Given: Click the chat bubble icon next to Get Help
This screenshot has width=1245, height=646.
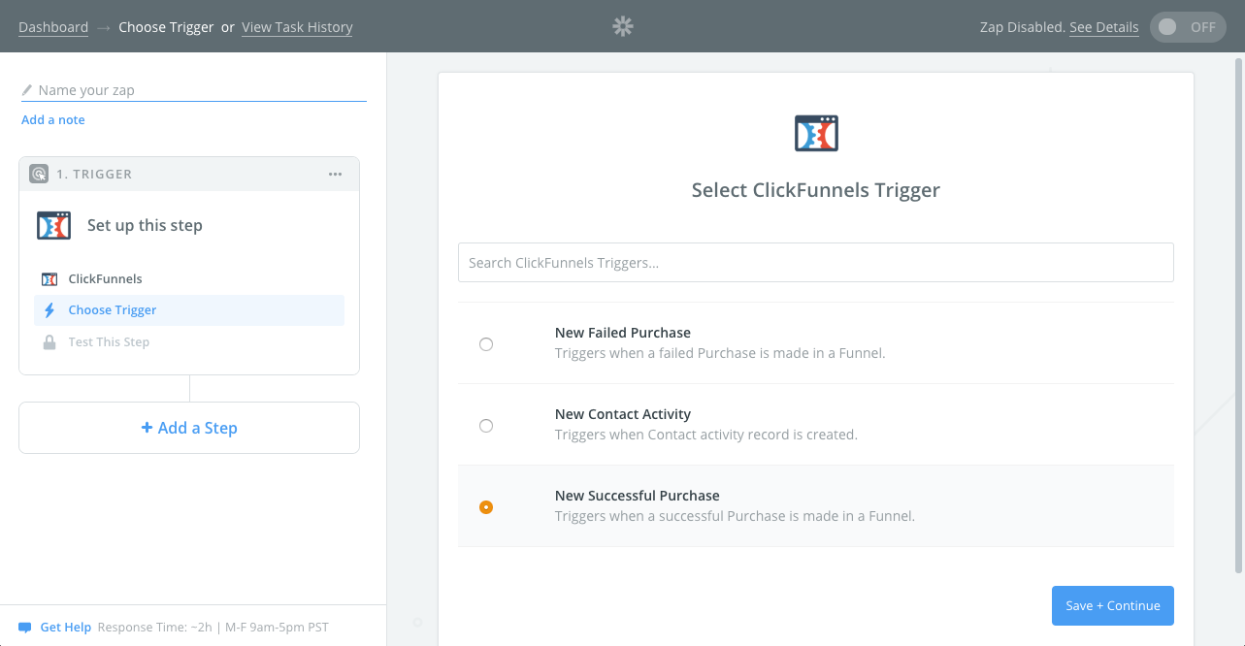Looking at the screenshot, I should (25, 628).
